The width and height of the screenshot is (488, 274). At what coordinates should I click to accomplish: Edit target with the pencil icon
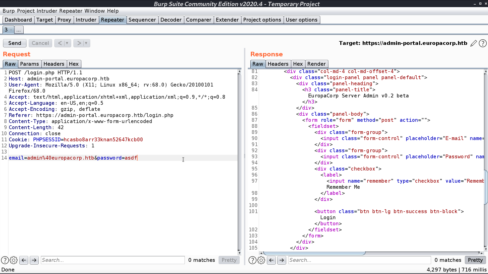click(x=474, y=43)
